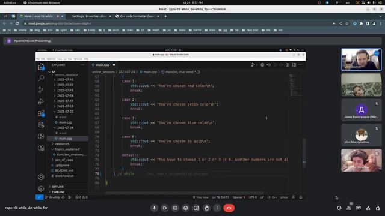Click the VS Code Explorer activity icon
Viewport: 385px width, 216px height.
click(41, 67)
